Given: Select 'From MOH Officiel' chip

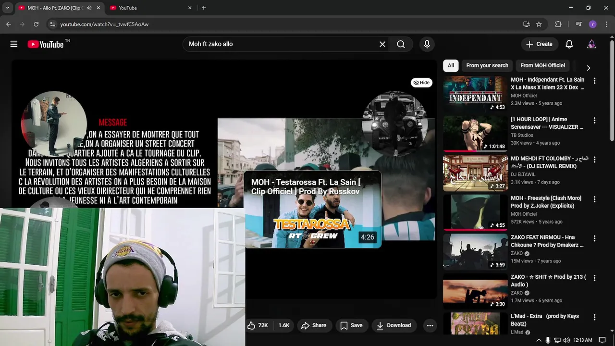Looking at the screenshot, I should [542, 65].
